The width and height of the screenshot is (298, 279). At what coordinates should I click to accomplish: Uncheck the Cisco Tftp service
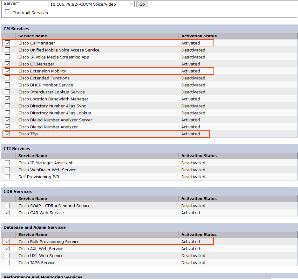point(7,134)
